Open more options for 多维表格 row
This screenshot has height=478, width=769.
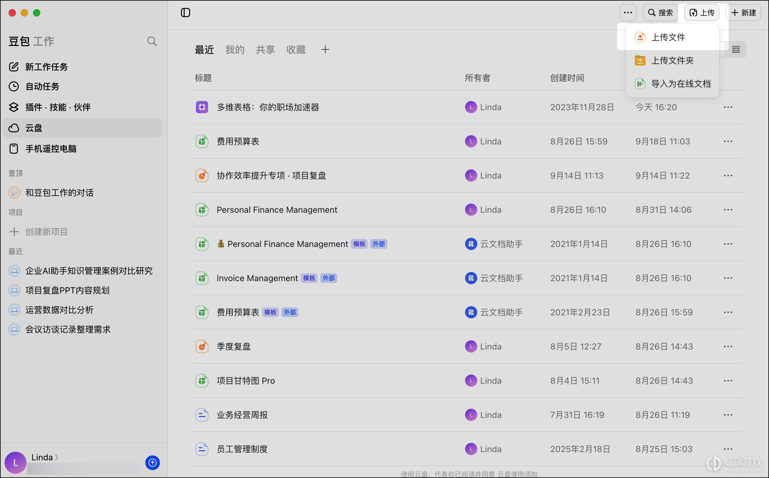pos(728,107)
